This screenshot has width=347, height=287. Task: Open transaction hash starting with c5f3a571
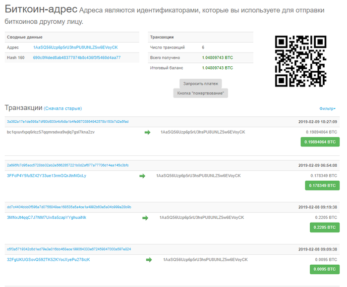(69, 249)
